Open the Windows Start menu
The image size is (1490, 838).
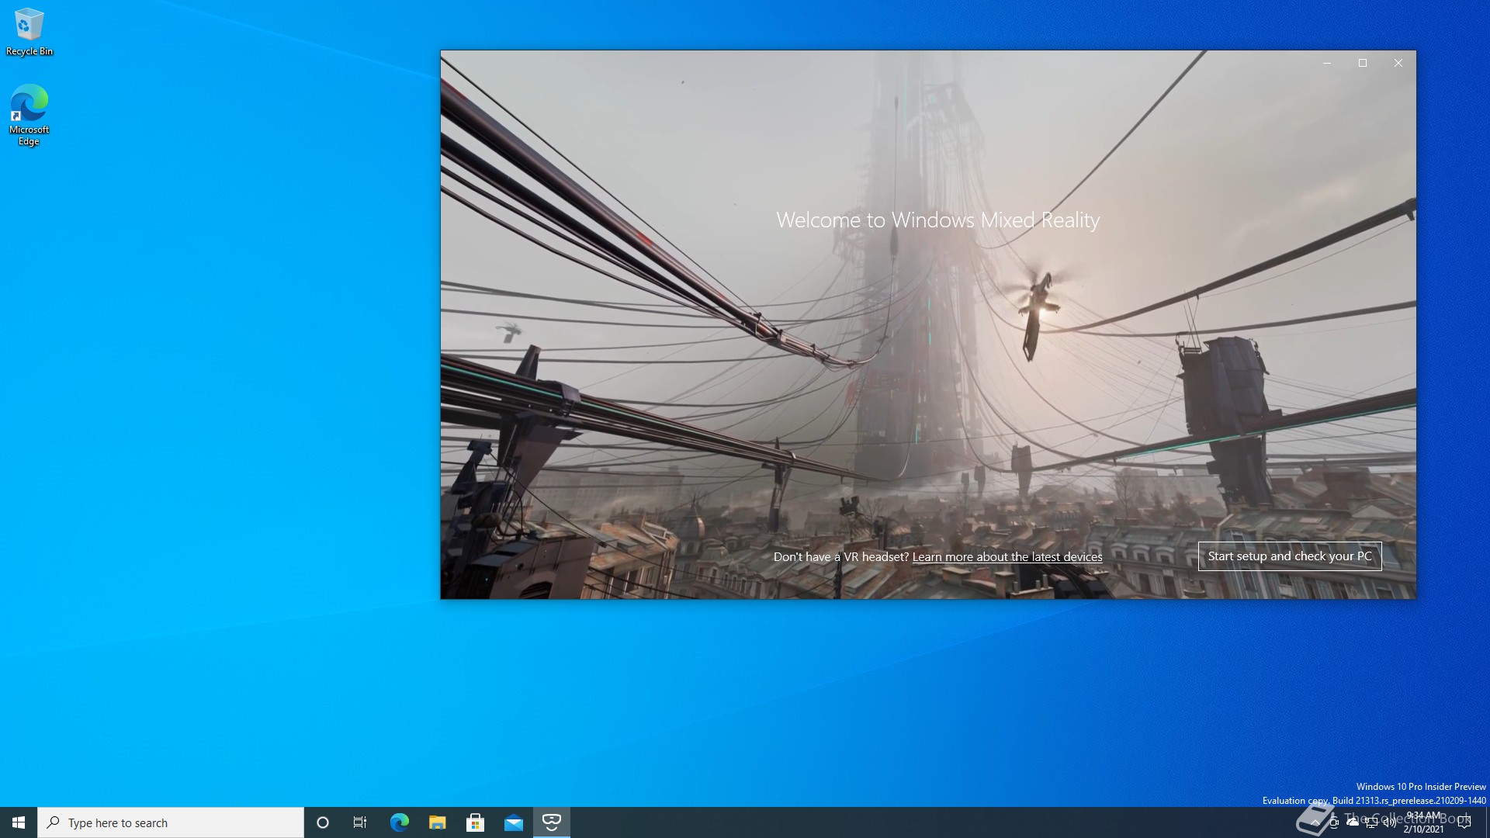tap(19, 822)
